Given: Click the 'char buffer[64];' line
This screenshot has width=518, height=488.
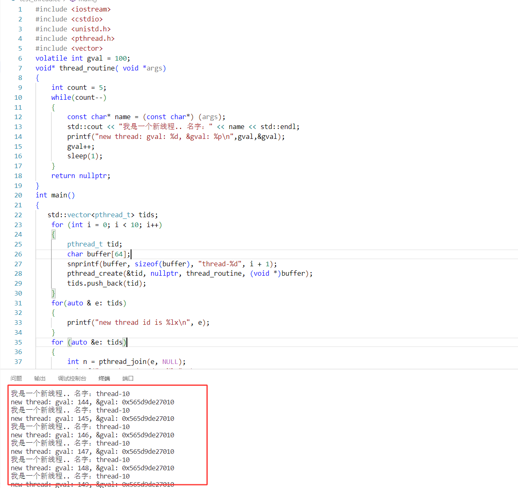Looking at the screenshot, I should 99,254.
